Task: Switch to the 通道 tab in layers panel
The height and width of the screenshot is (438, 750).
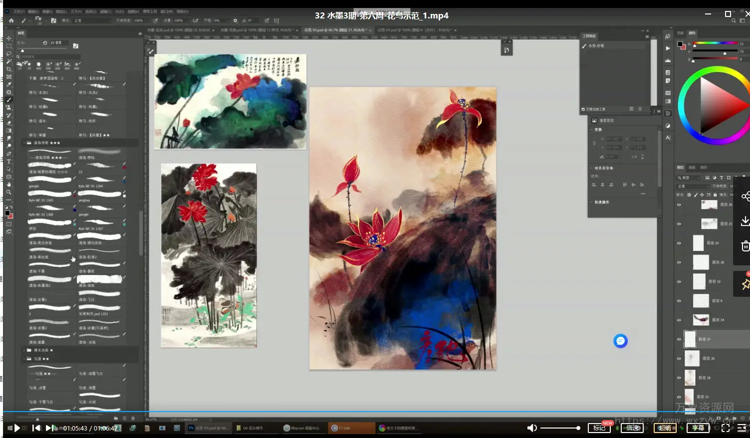Action: 692,167
